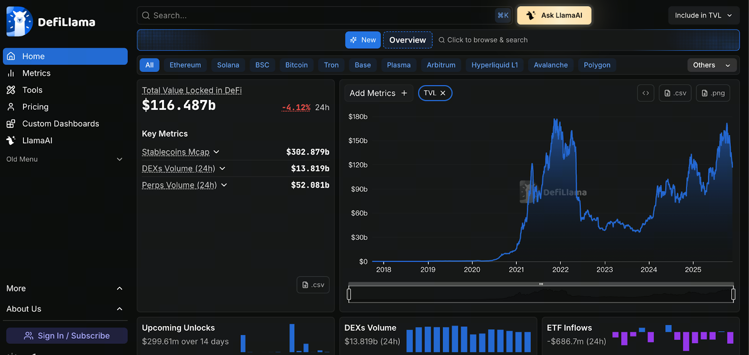The image size is (749, 355).
Task: Select the All chains filter
Action: coord(149,65)
